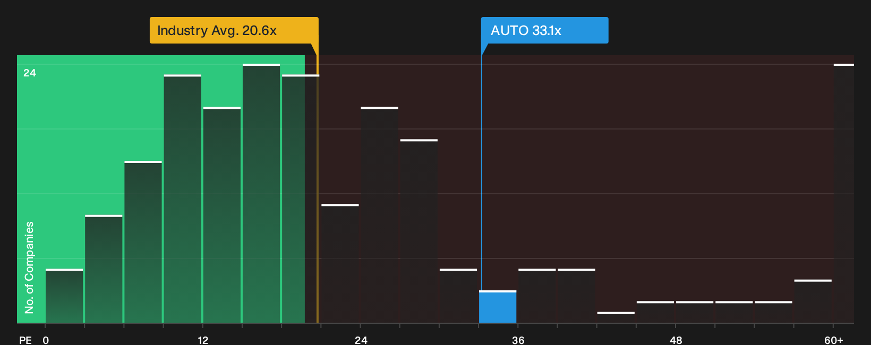Click the '24' x-axis tick label
This screenshot has width=871, height=345.
pyautogui.click(x=361, y=340)
